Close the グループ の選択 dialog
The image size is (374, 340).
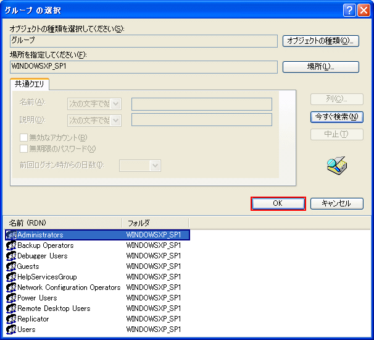click(x=364, y=11)
